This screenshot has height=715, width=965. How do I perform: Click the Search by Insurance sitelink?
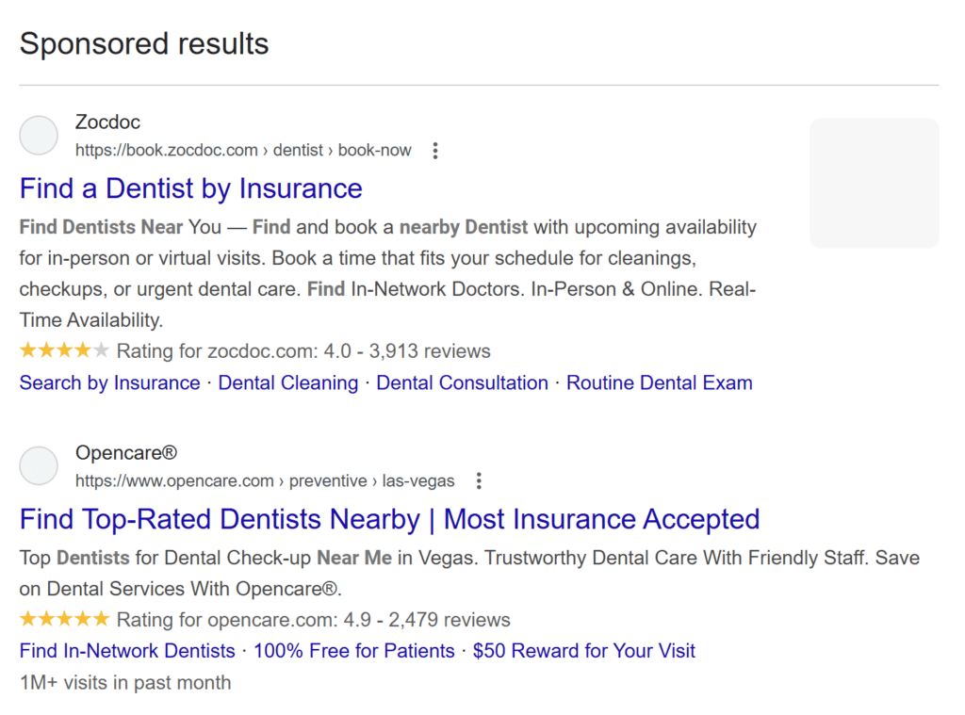coord(109,382)
